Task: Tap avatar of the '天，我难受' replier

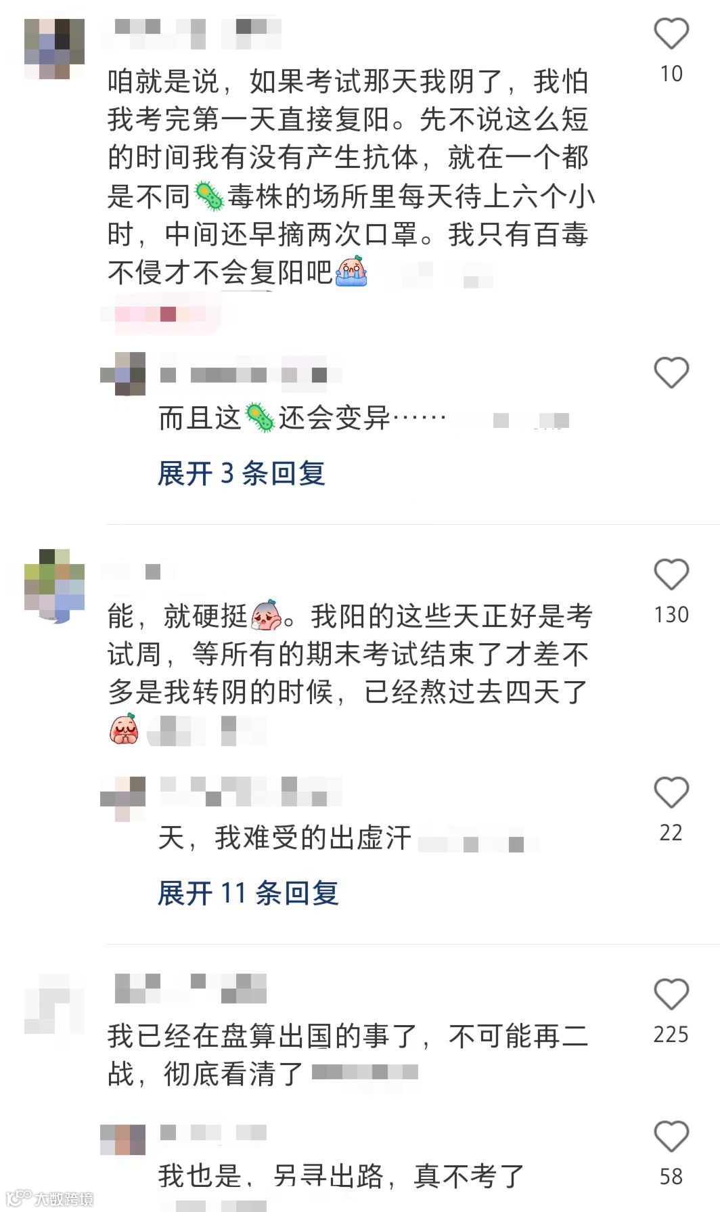Action: click(x=123, y=799)
